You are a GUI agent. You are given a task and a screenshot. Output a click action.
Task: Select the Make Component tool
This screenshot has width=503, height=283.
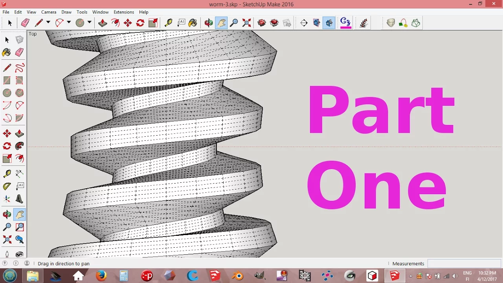tap(19, 40)
